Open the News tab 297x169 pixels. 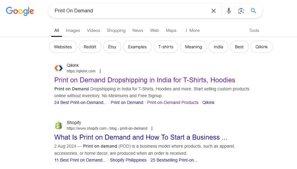pyautogui.click(x=138, y=30)
